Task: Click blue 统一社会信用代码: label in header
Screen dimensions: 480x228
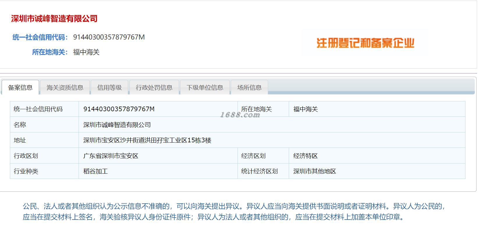Action: coord(40,37)
